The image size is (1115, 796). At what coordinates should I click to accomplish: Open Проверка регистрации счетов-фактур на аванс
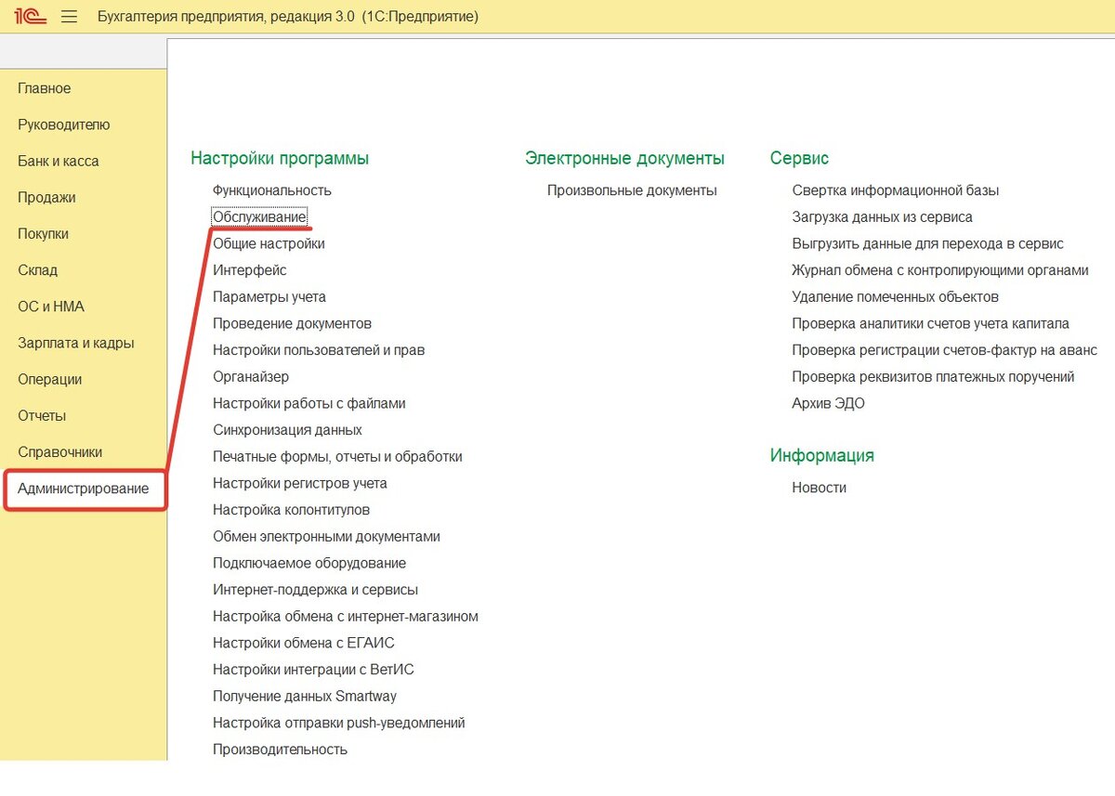point(945,350)
